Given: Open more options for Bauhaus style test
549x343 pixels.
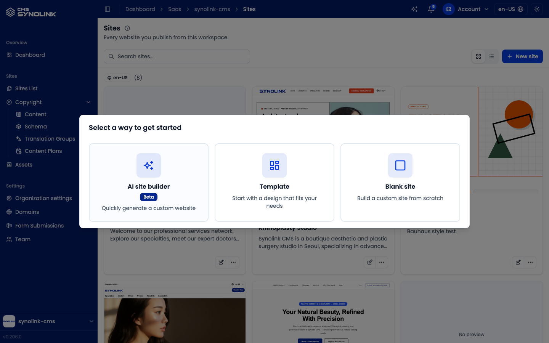Looking at the screenshot, I should click(x=530, y=262).
